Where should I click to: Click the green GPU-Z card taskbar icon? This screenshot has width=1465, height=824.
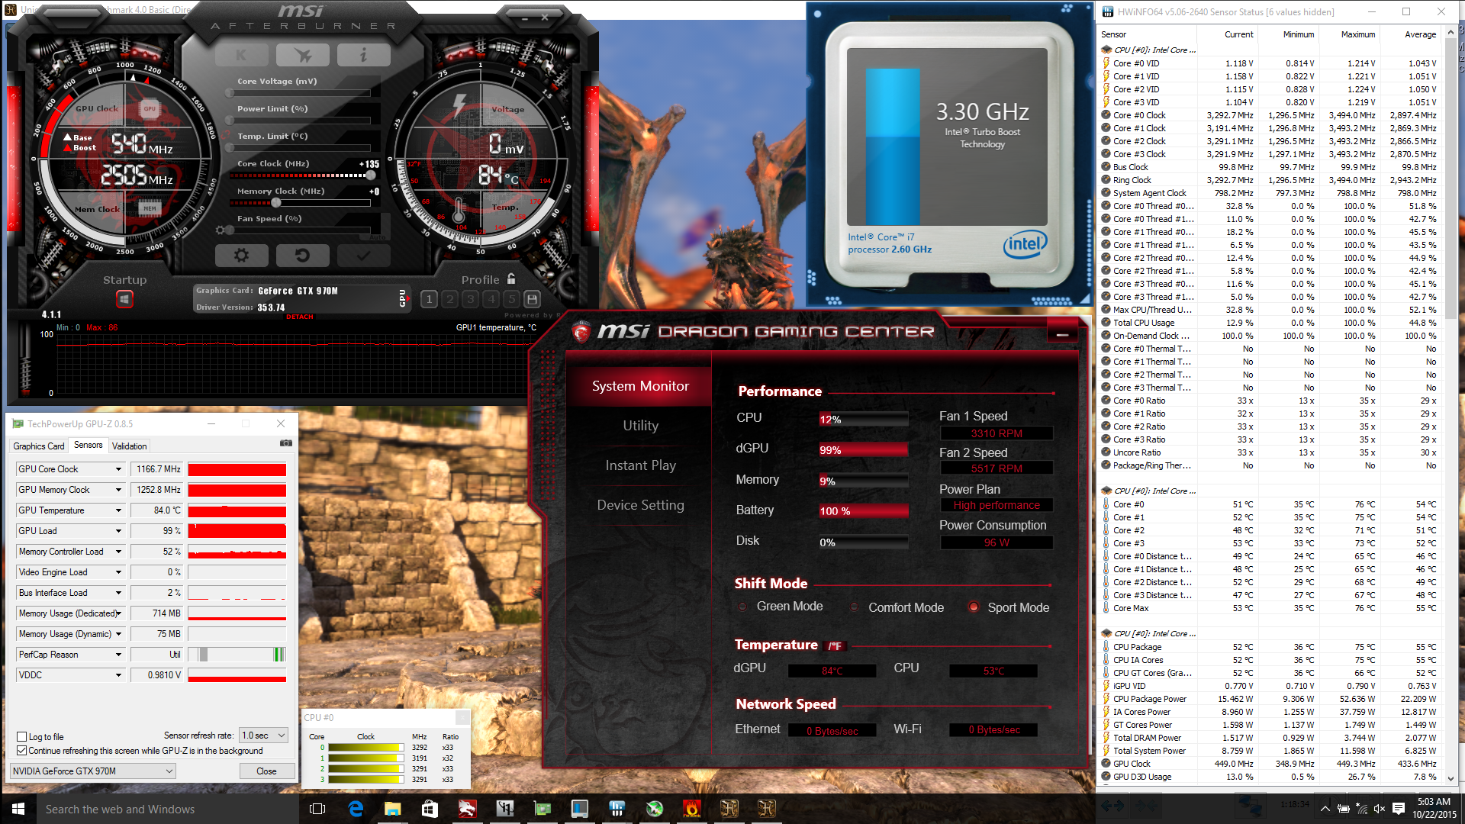pyautogui.click(x=543, y=809)
